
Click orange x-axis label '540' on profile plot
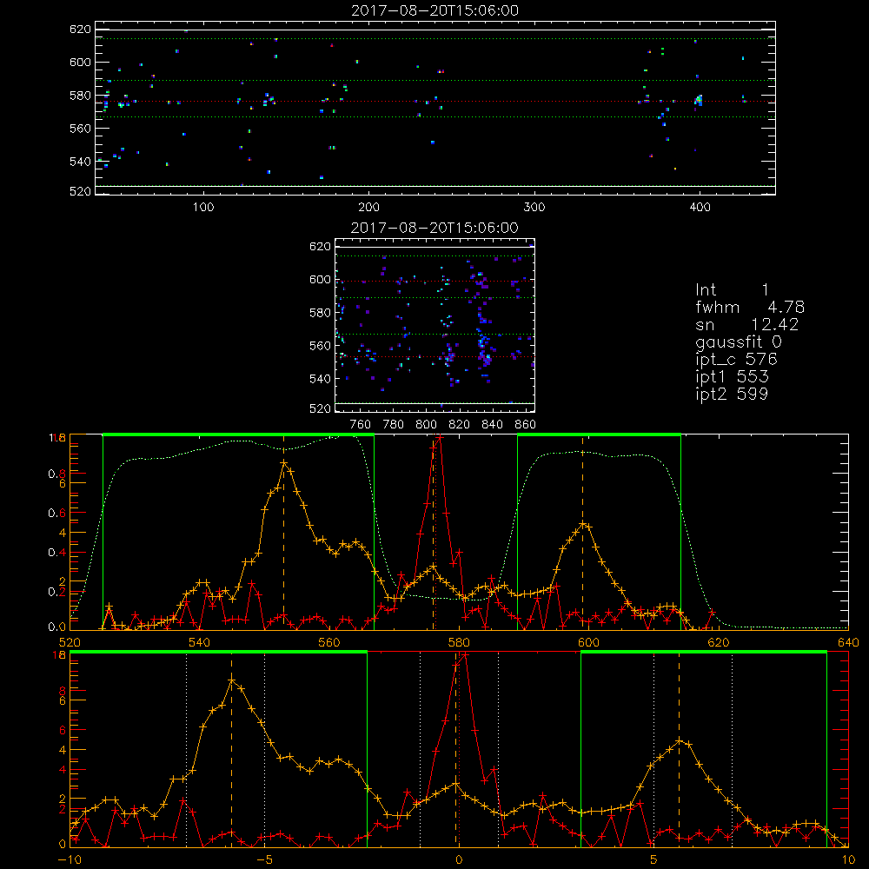click(200, 642)
